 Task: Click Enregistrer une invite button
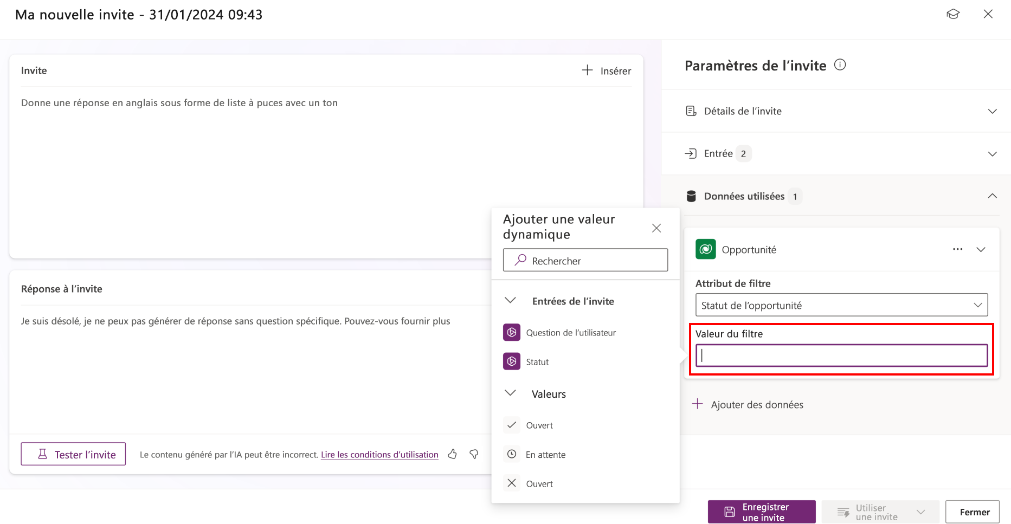[762, 512]
